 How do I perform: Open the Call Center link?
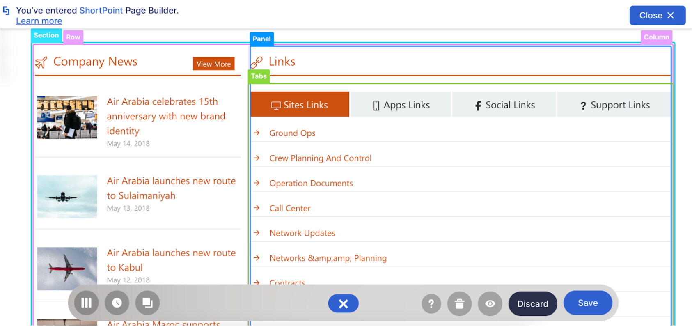coord(290,208)
